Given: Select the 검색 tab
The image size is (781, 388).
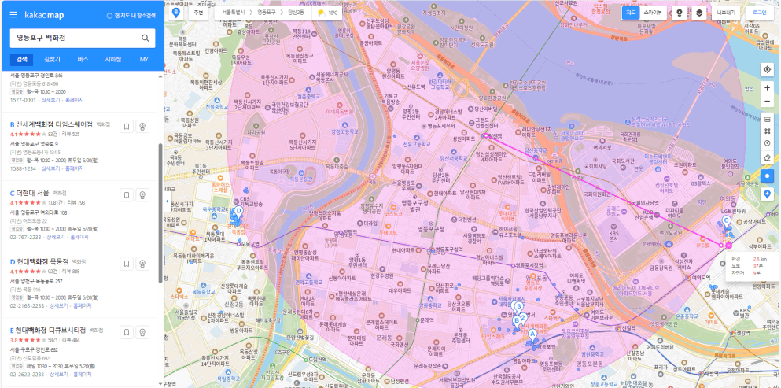Looking at the screenshot, I should click(x=21, y=59).
